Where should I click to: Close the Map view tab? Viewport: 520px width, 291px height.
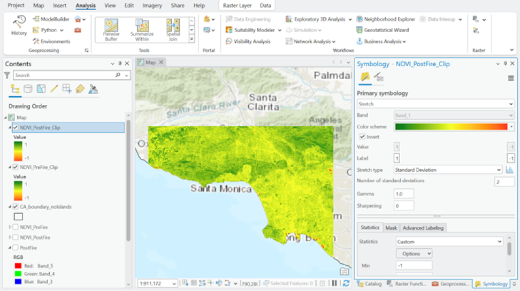[161, 62]
